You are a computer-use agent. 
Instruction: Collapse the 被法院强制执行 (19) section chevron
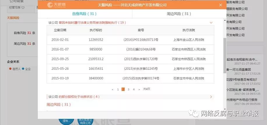(211, 23)
